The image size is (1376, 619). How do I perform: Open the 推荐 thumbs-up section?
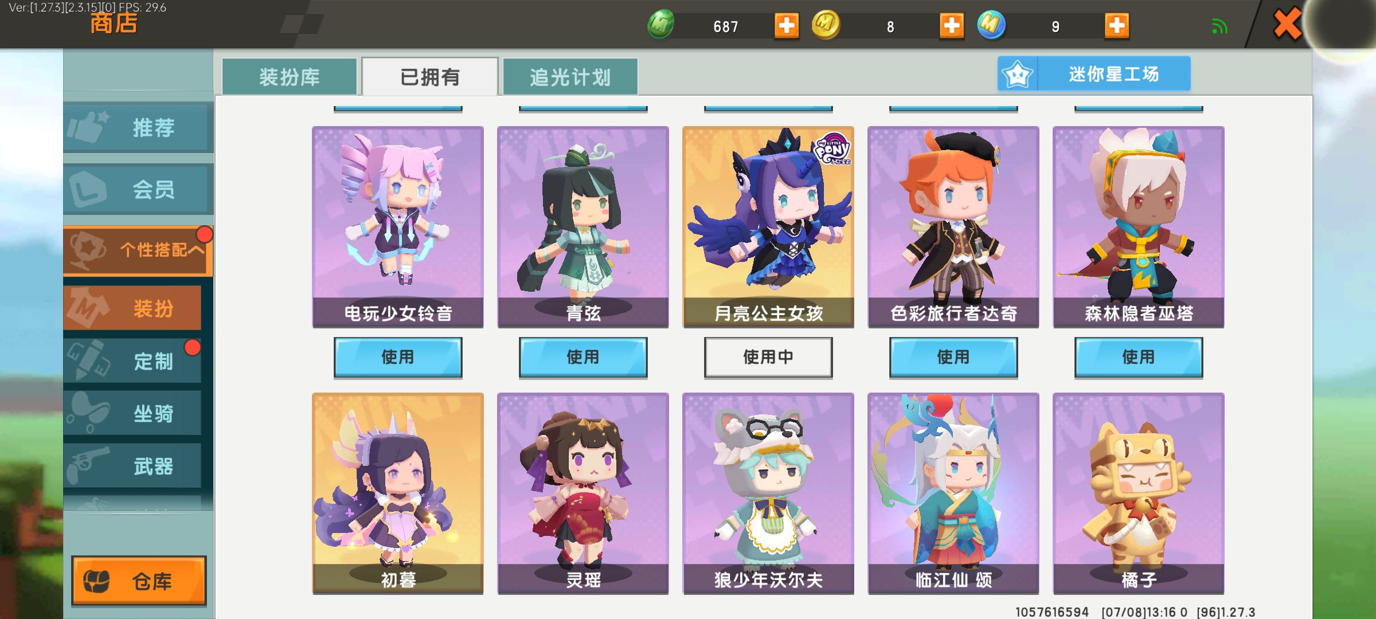pos(138,127)
